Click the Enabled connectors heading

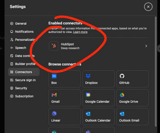[x=65, y=23]
